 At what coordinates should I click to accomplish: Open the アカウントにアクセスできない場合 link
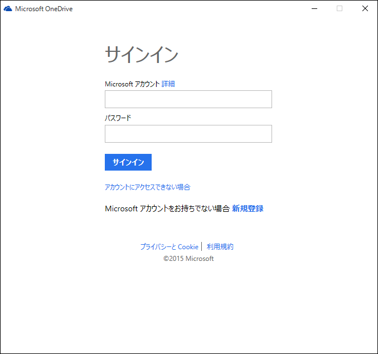click(148, 187)
